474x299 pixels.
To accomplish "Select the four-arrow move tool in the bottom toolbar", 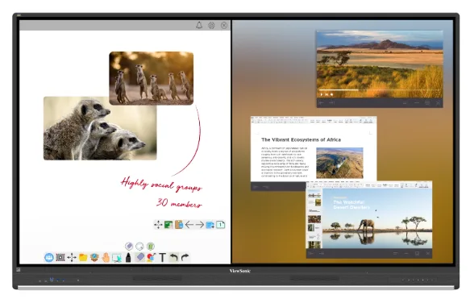I will pos(72,258).
